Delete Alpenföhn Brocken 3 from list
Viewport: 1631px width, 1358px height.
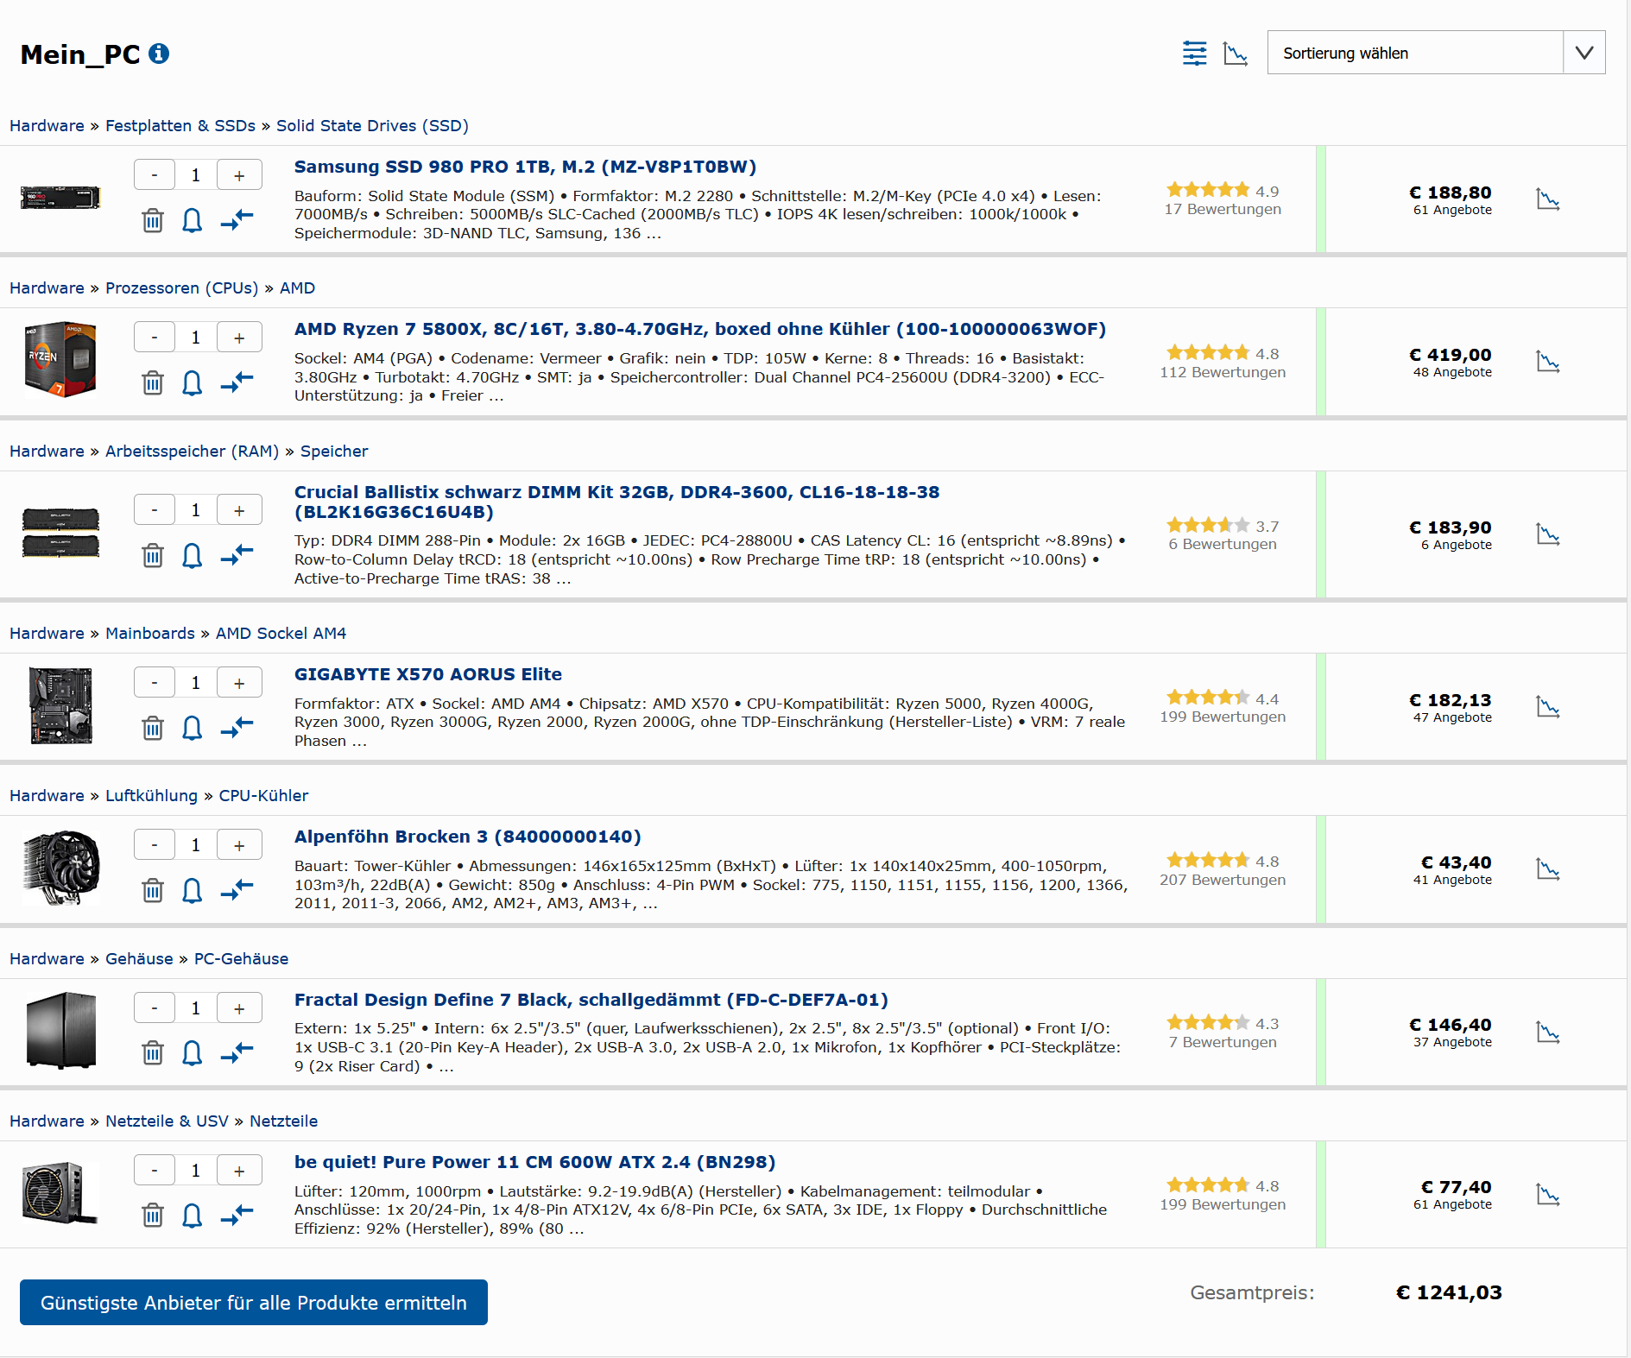(x=153, y=891)
